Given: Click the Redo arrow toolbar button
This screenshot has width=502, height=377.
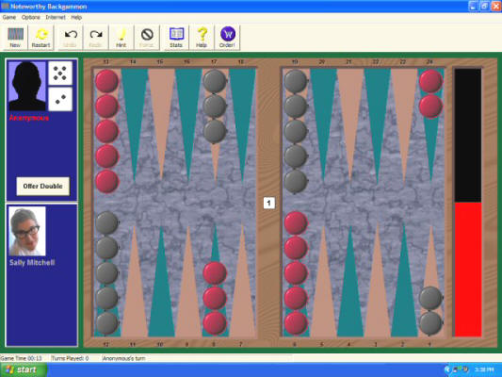Looking at the screenshot, I should point(96,38).
